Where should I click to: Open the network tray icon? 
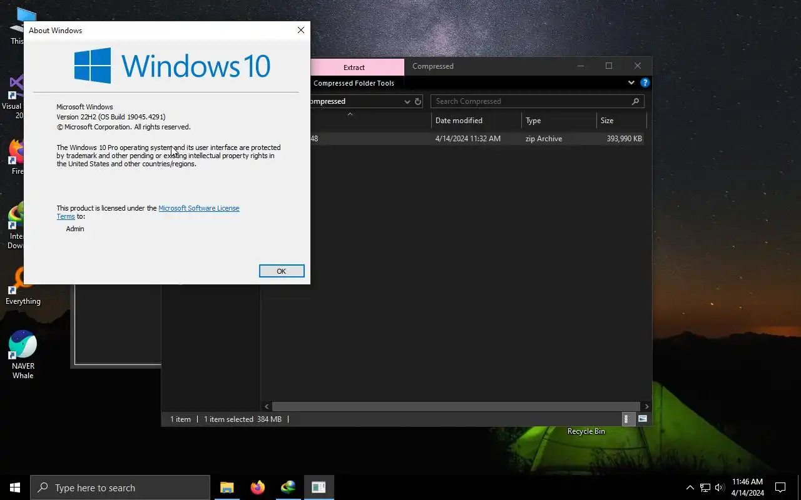(705, 487)
